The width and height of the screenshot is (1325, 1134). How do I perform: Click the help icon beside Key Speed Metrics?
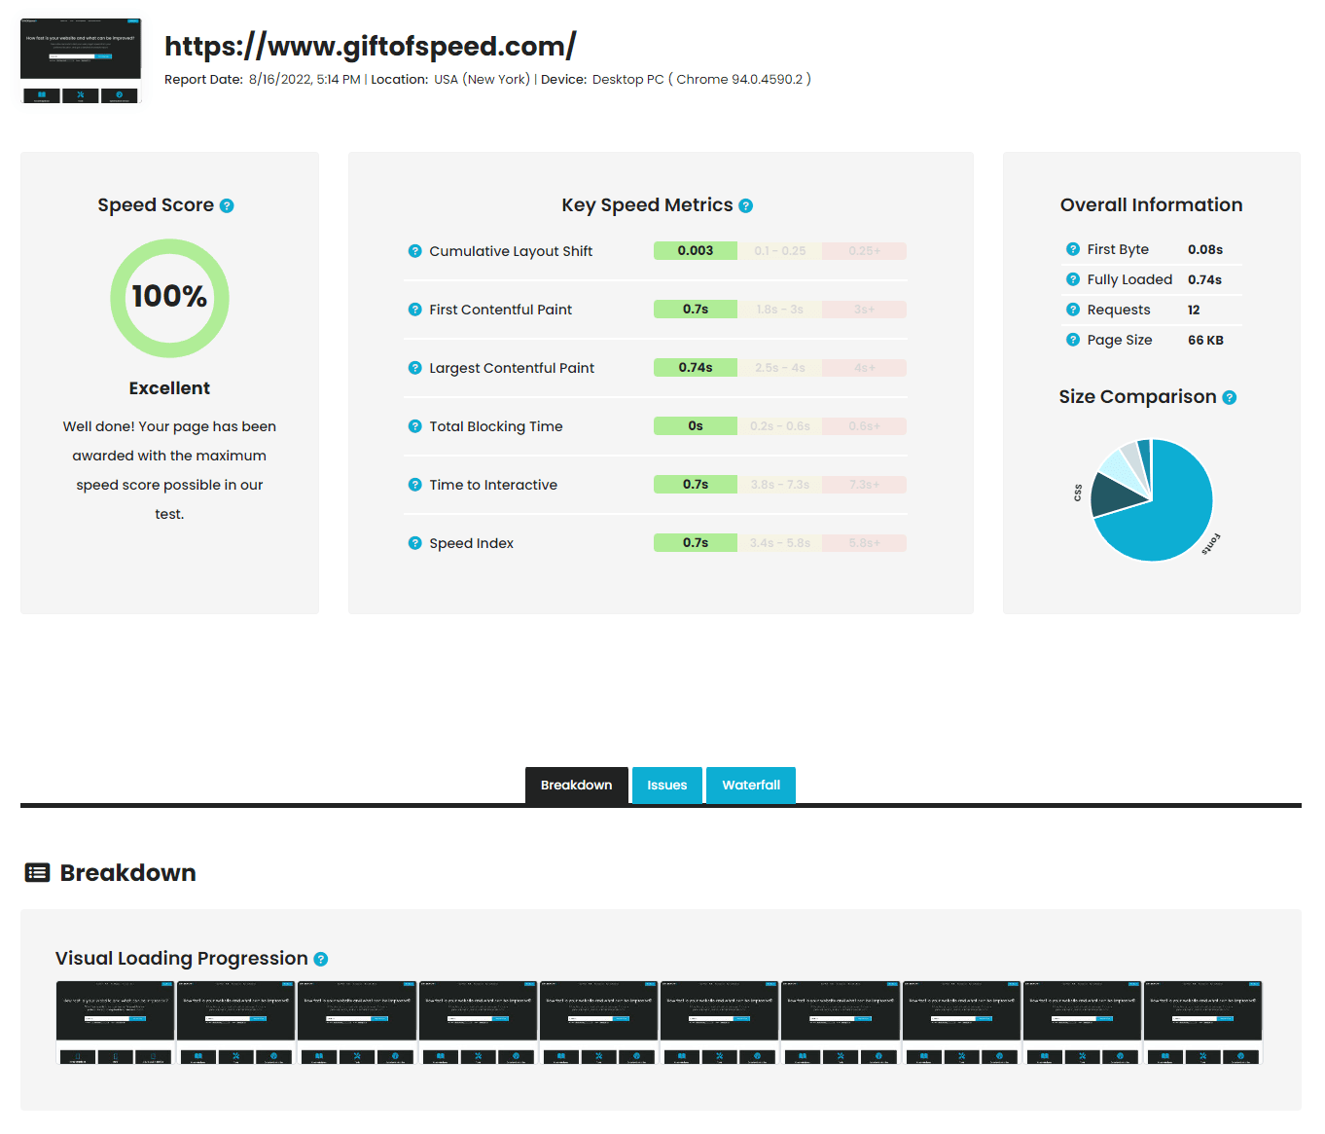(746, 205)
